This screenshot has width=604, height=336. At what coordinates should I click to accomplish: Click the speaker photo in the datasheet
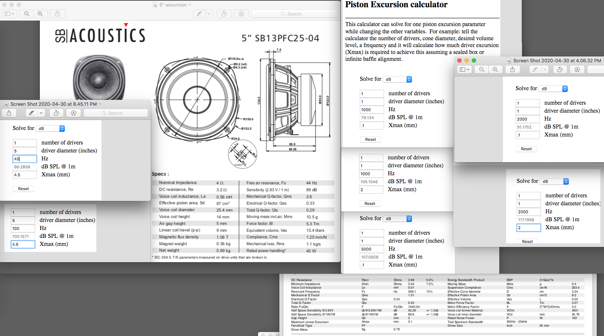click(x=99, y=77)
